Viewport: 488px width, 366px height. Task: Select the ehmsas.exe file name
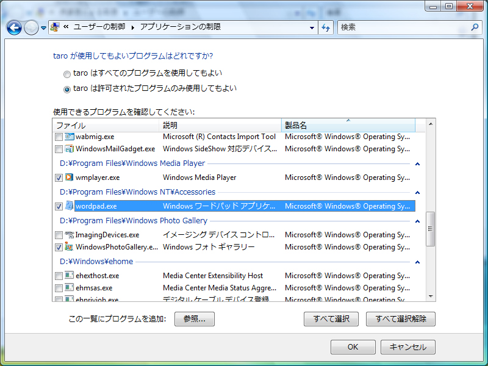94,288
